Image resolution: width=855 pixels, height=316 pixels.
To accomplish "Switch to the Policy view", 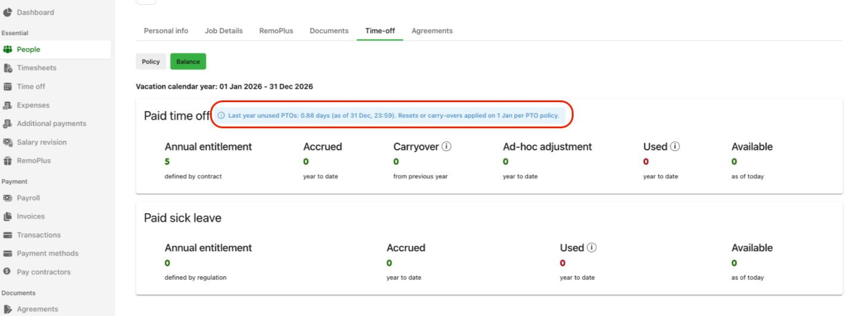I will (151, 62).
